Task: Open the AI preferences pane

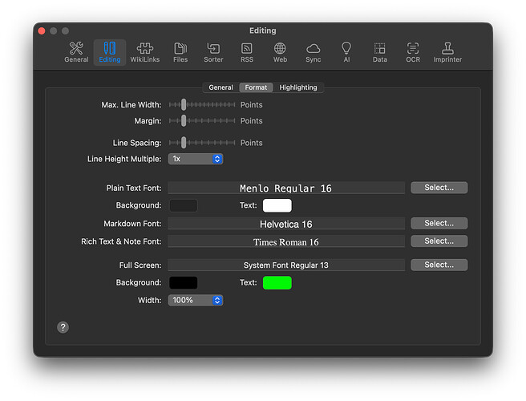Action: pos(346,52)
